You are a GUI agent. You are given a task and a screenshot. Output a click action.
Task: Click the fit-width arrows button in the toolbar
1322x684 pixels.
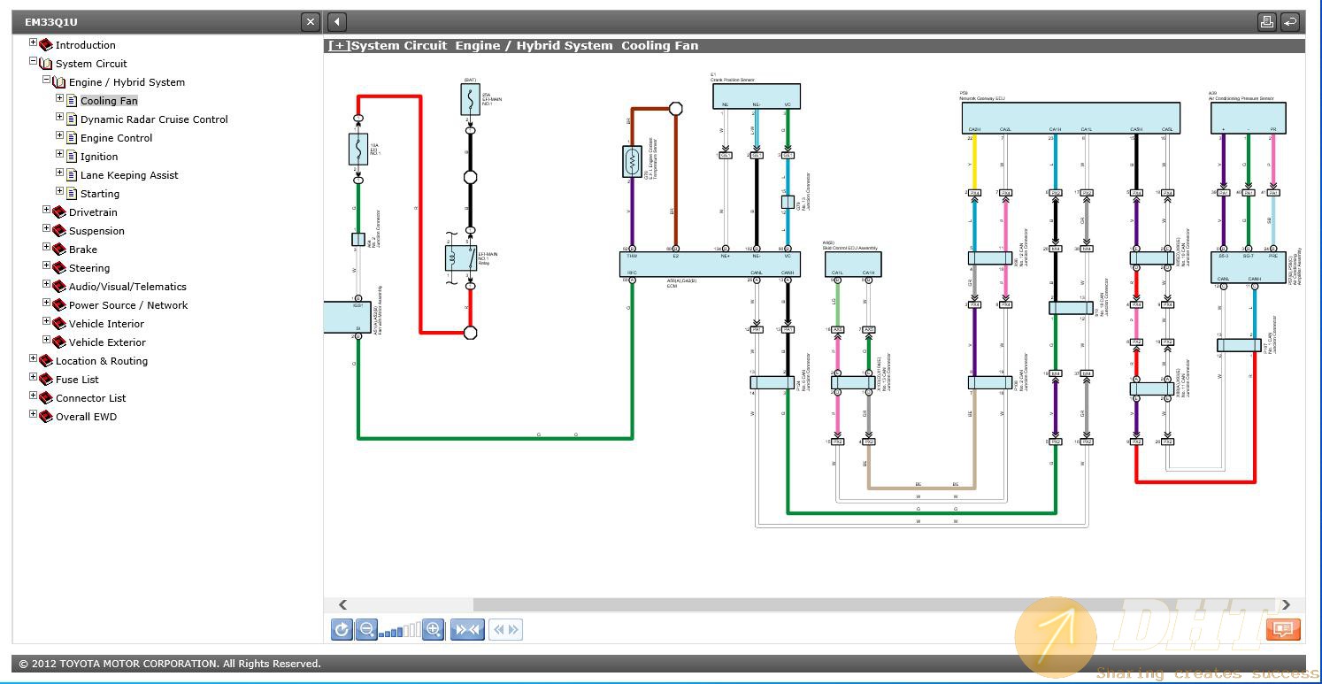(x=467, y=629)
